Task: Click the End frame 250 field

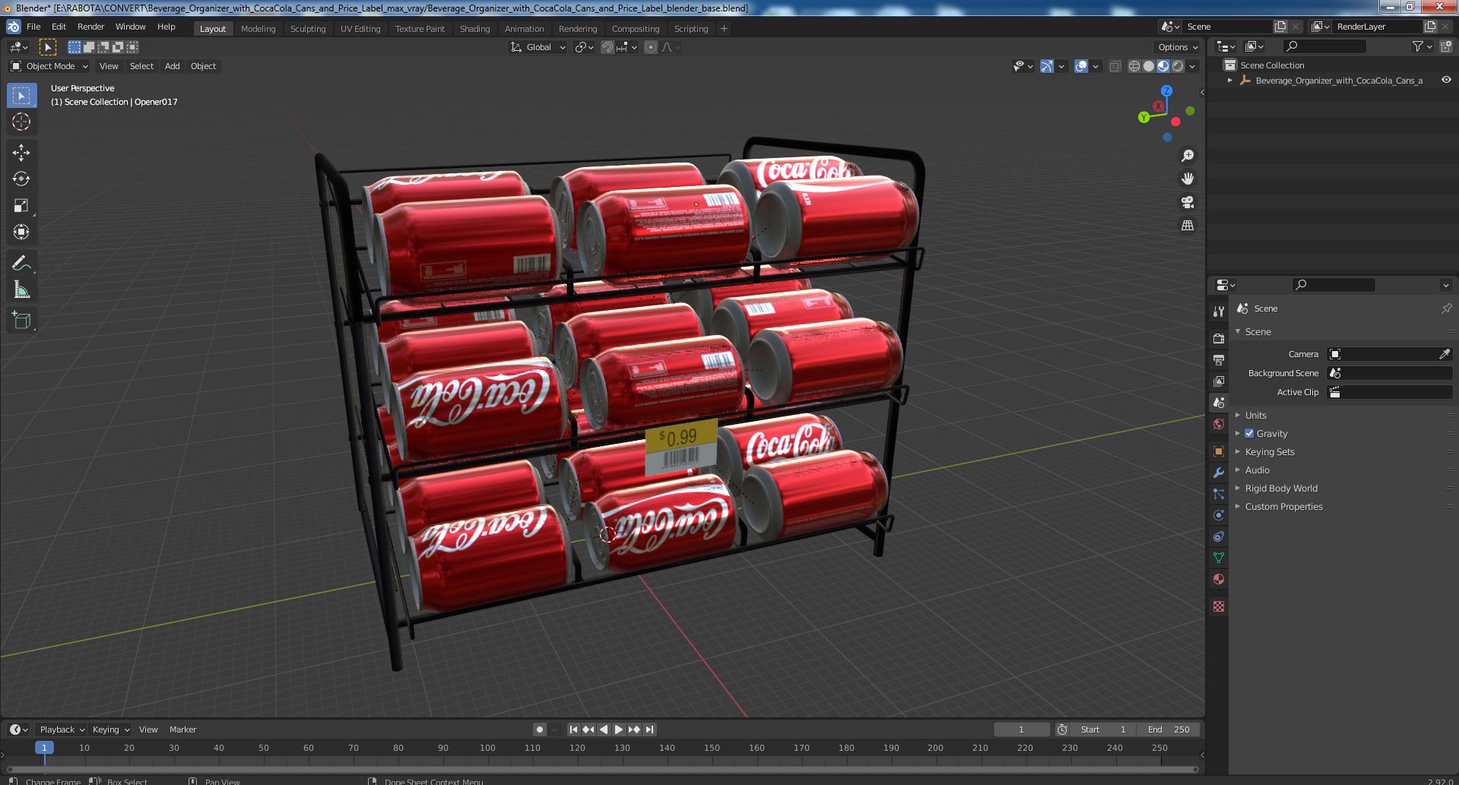Action: point(1169,730)
